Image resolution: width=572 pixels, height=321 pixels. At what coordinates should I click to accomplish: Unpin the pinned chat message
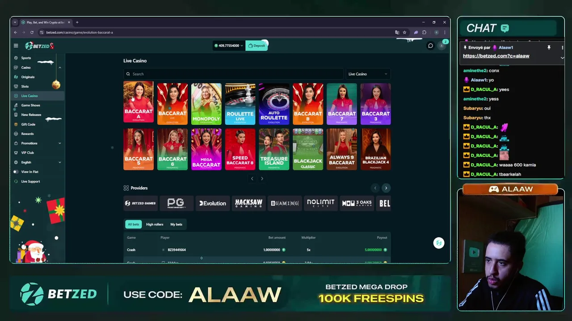point(549,47)
